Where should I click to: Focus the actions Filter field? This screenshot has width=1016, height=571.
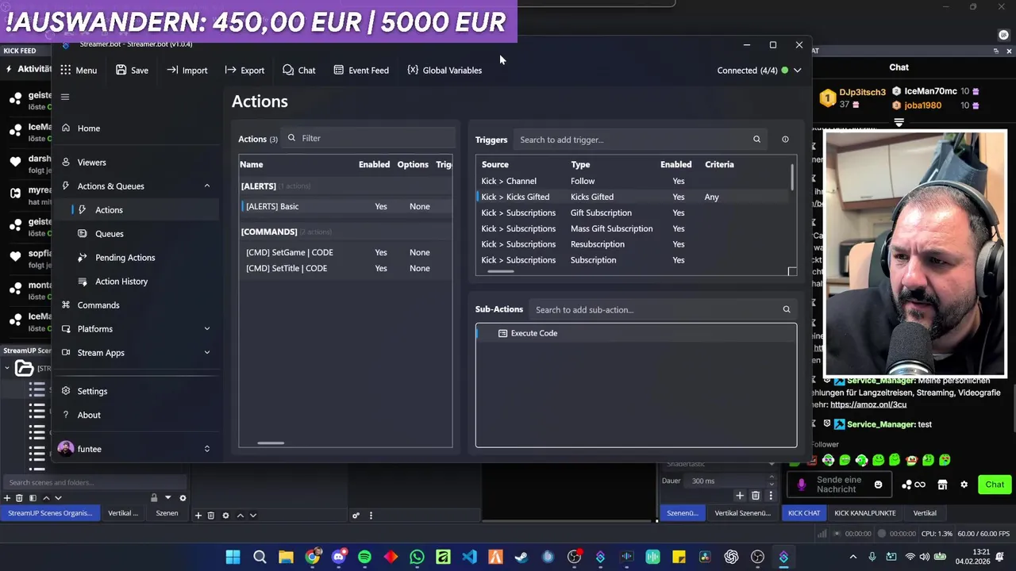[x=368, y=138]
